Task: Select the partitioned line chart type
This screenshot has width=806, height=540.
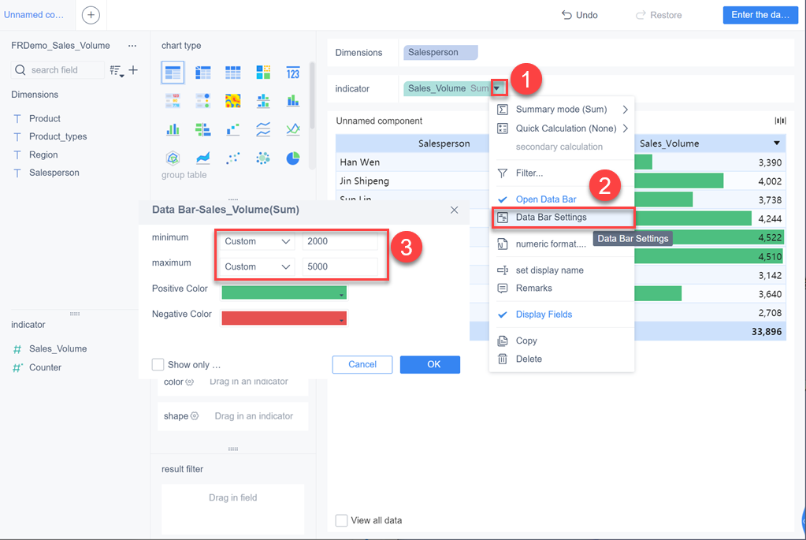Action: tap(263, 129)
